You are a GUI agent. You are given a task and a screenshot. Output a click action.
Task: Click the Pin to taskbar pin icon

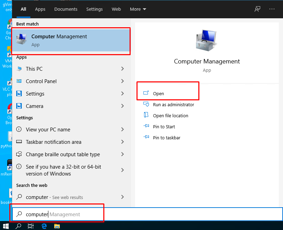pyautogui.click(x=146, y=137)
